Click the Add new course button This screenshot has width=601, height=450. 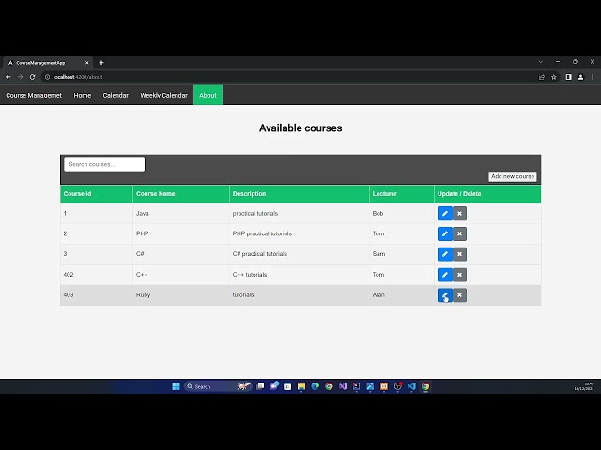[x=513, y=176]
